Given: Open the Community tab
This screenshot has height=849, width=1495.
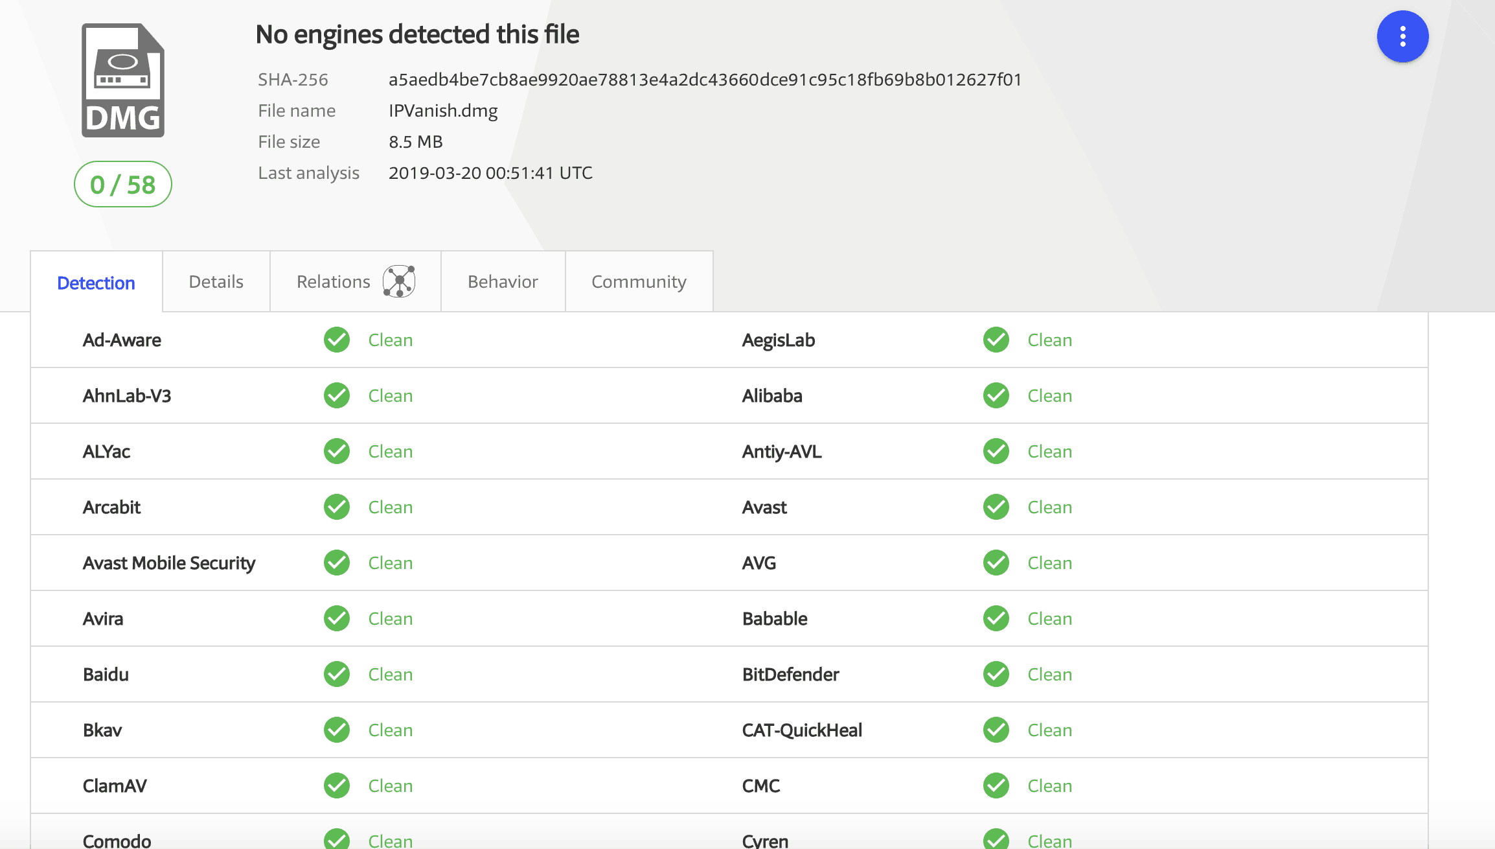Looking at the screenshot, I should [639, 281].
